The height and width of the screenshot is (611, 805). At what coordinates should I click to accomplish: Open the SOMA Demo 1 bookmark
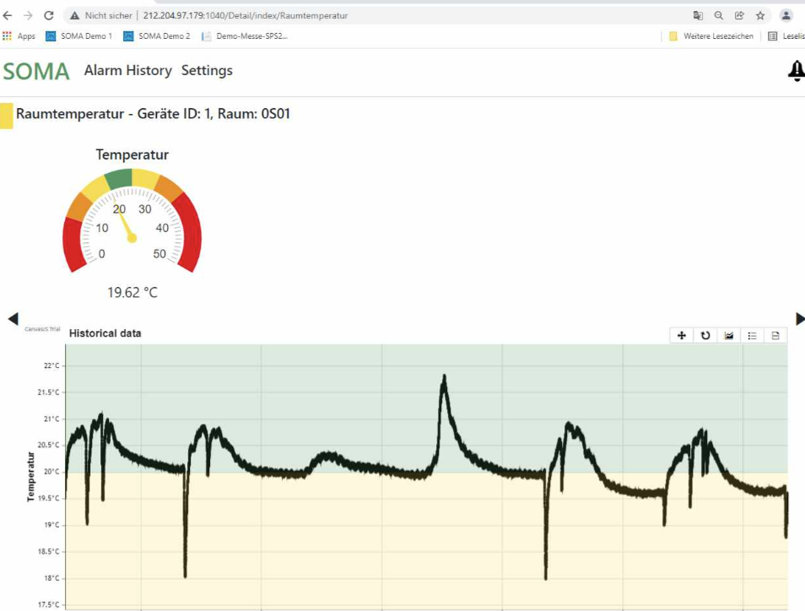79,36
